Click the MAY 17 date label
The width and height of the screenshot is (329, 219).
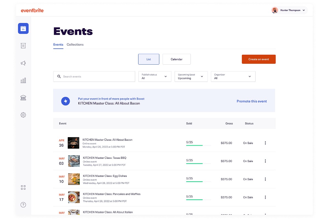click(62, 197)
